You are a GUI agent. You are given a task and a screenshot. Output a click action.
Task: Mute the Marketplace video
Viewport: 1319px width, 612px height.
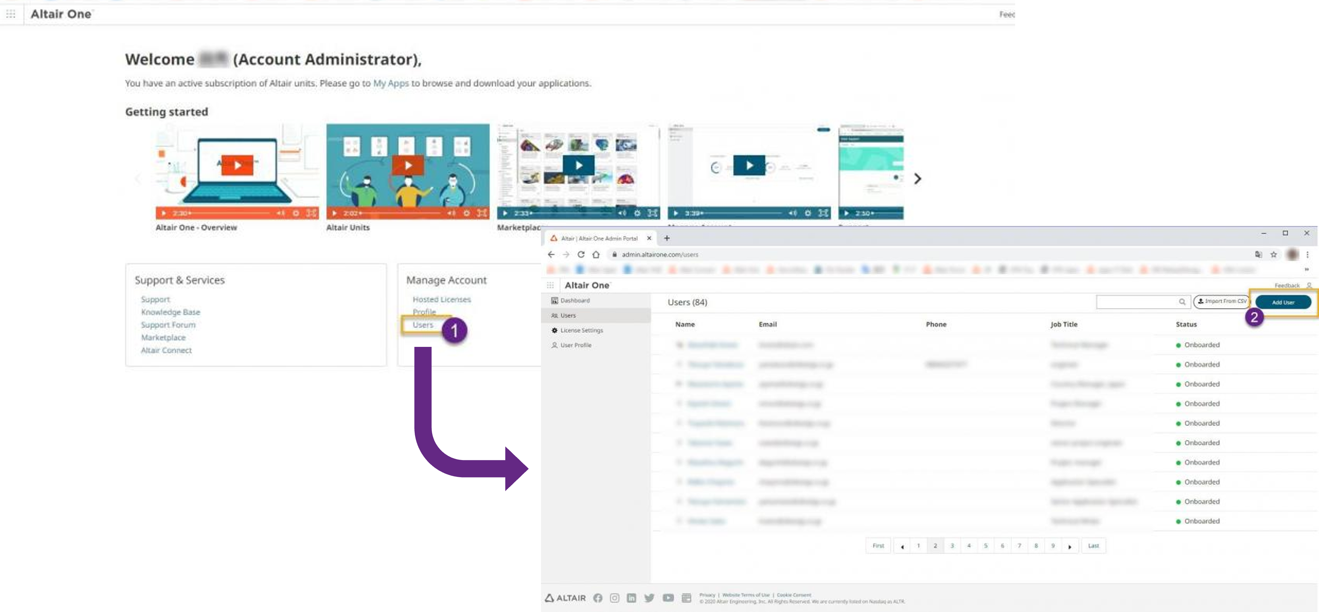point(622,213)
